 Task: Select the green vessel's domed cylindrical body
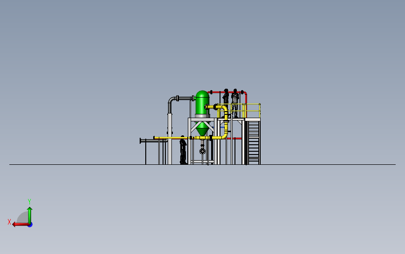coord(202,103)
